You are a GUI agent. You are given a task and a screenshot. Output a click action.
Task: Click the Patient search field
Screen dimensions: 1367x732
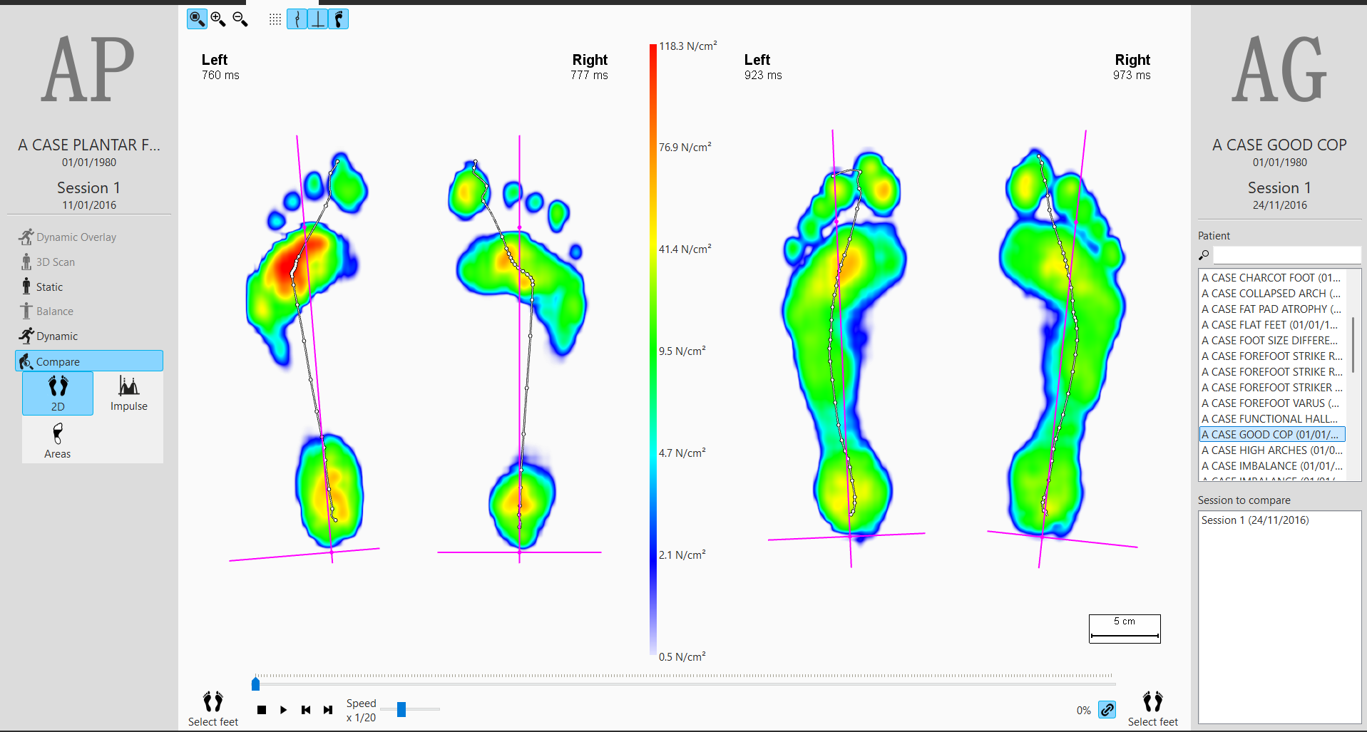point(1287,254)
